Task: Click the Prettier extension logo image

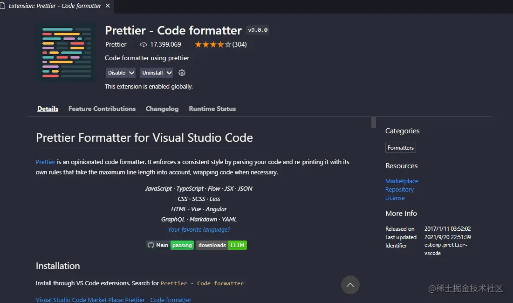Action: pos(66,52)
